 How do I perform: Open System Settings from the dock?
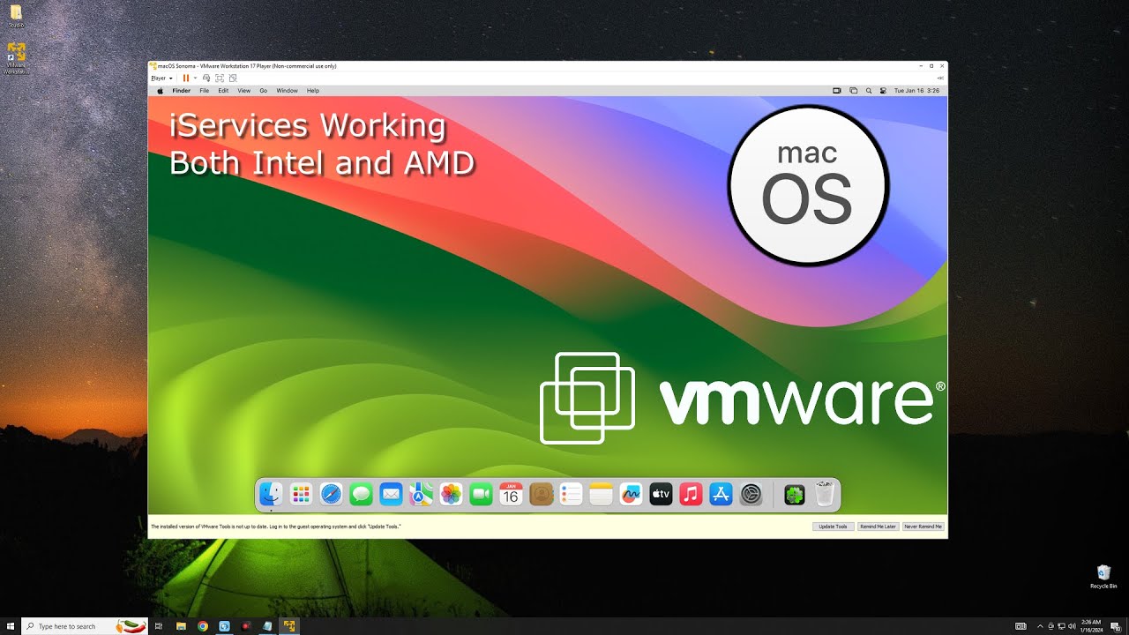click(x=751, y=495)
